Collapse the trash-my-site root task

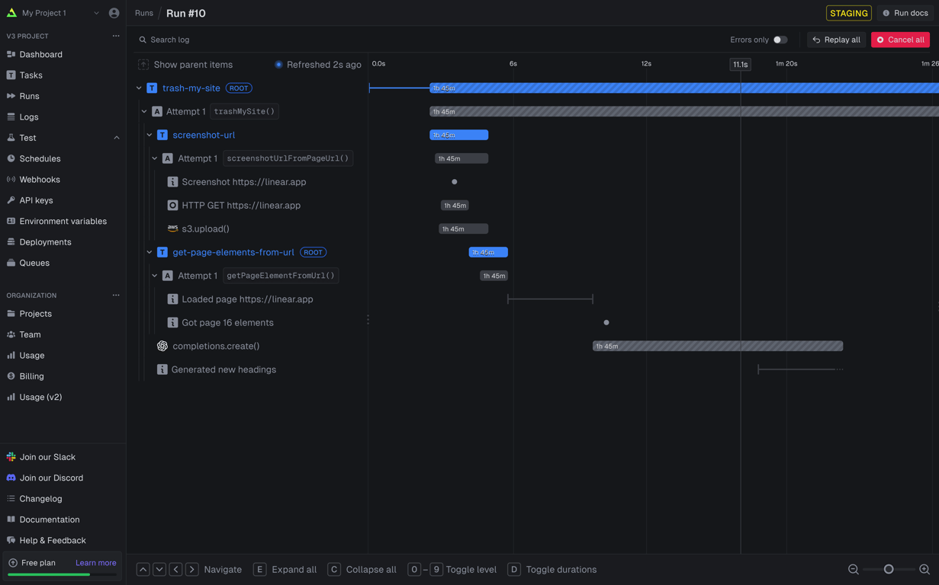139,88
